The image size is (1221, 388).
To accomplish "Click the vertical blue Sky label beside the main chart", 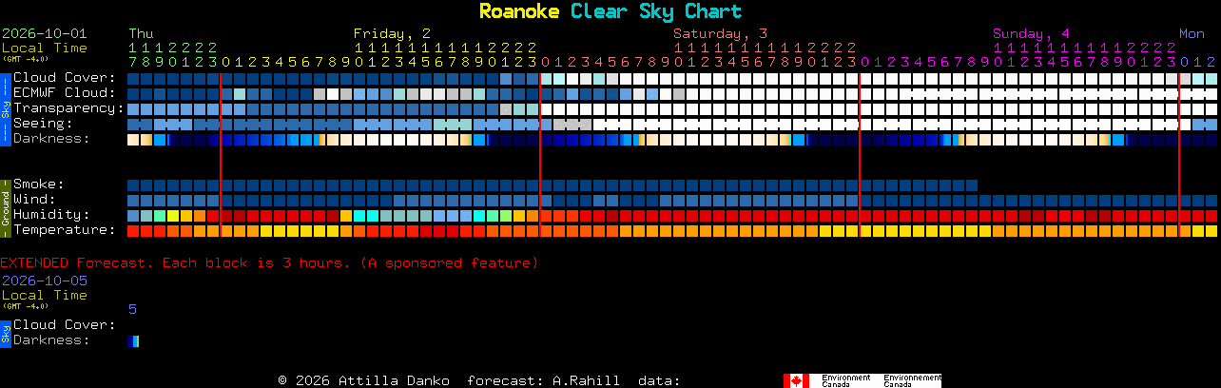I will click(5, 108).
